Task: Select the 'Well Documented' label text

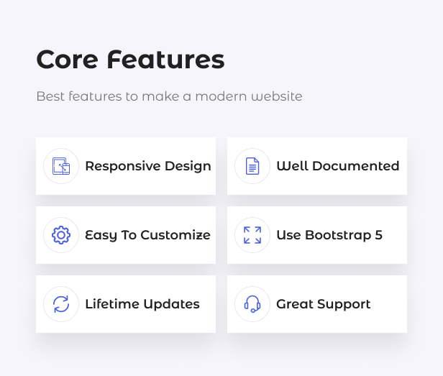Action: (337, 166)
